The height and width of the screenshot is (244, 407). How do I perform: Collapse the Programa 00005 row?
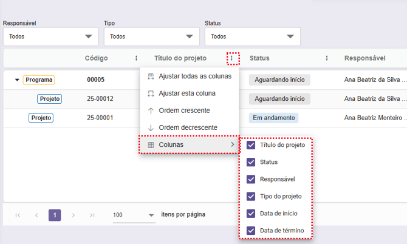click(17, 80)
